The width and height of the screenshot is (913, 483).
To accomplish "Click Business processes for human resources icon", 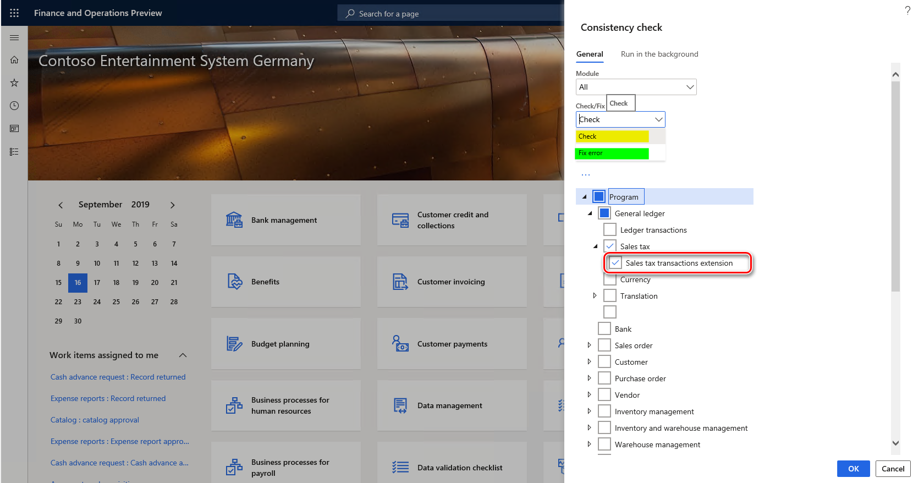I will coord(234,405).
